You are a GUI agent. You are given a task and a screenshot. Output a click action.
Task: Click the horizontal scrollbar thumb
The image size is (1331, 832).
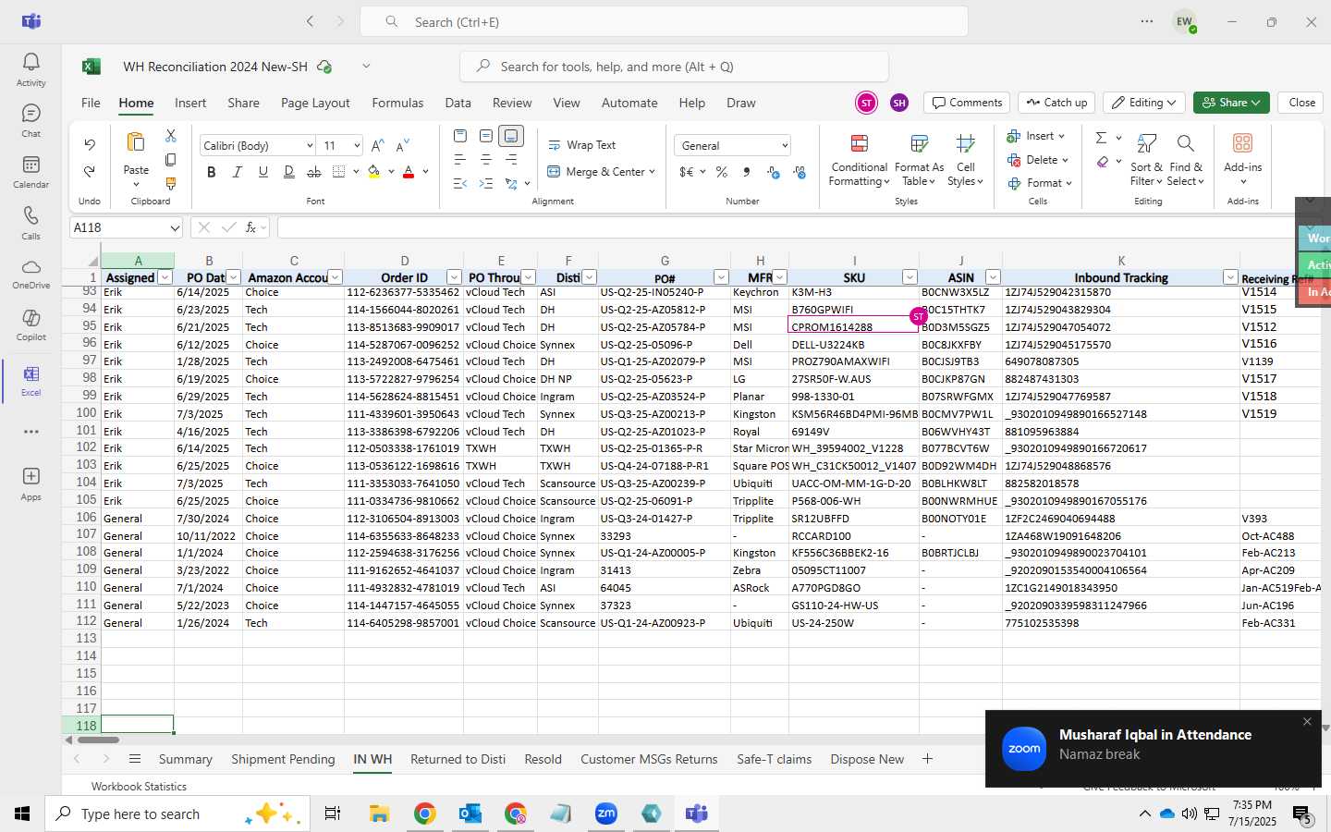(x=97, y=740)
